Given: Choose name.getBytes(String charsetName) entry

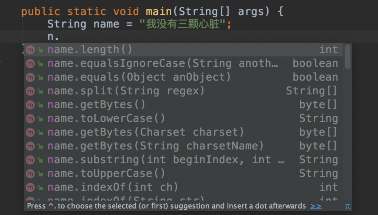Looking at the screenshot, I should coord(155,146).
